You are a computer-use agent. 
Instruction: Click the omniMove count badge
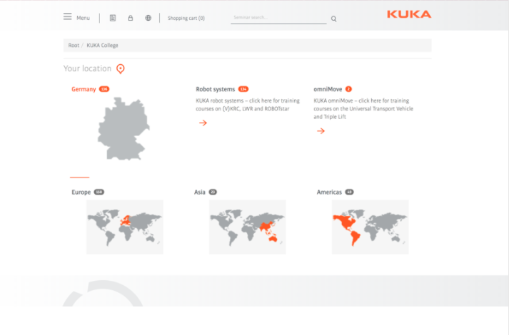[x=348, y=89]
